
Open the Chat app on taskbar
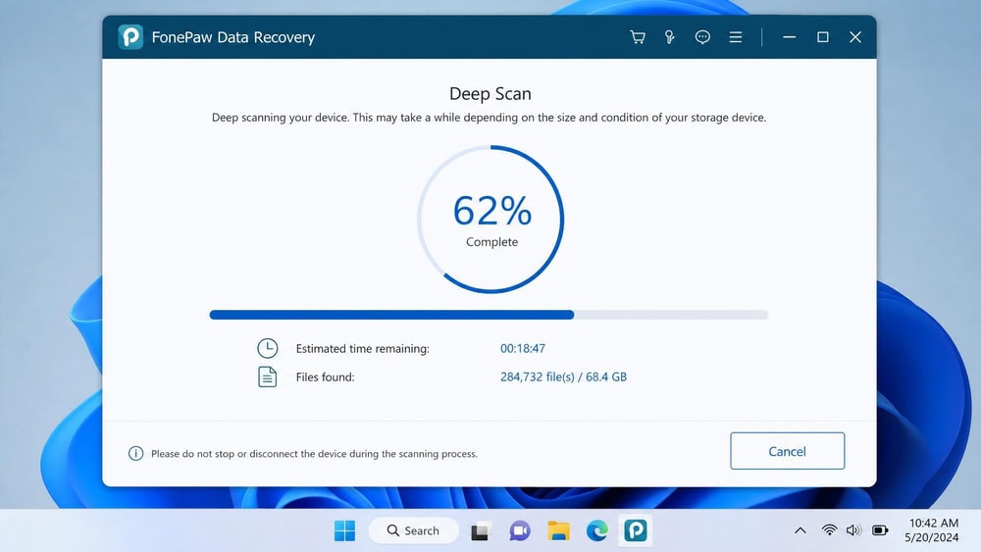coord(519,530)
